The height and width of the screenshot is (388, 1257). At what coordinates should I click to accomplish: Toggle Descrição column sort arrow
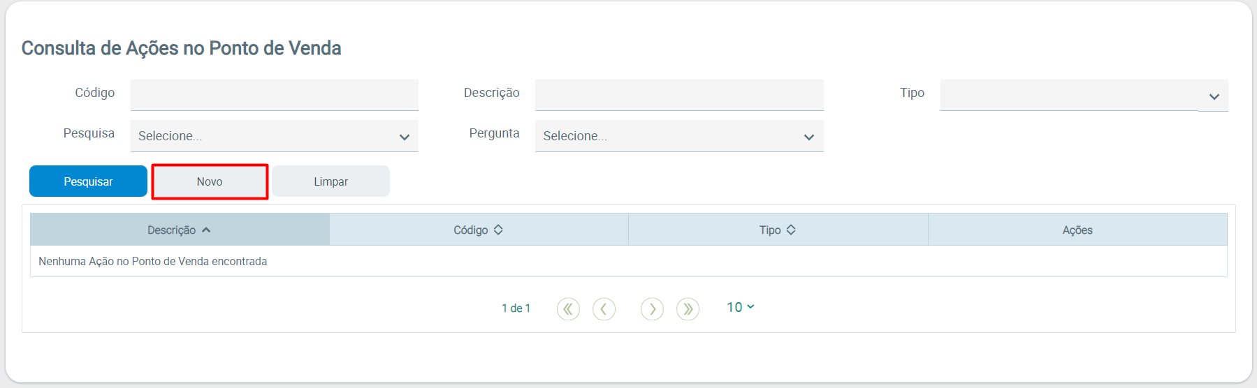[x=206, y=230]
